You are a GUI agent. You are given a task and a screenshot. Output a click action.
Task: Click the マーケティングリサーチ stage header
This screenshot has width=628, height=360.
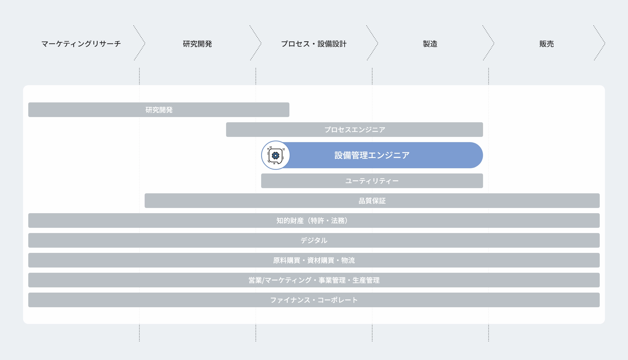click(x=81, y=44)
